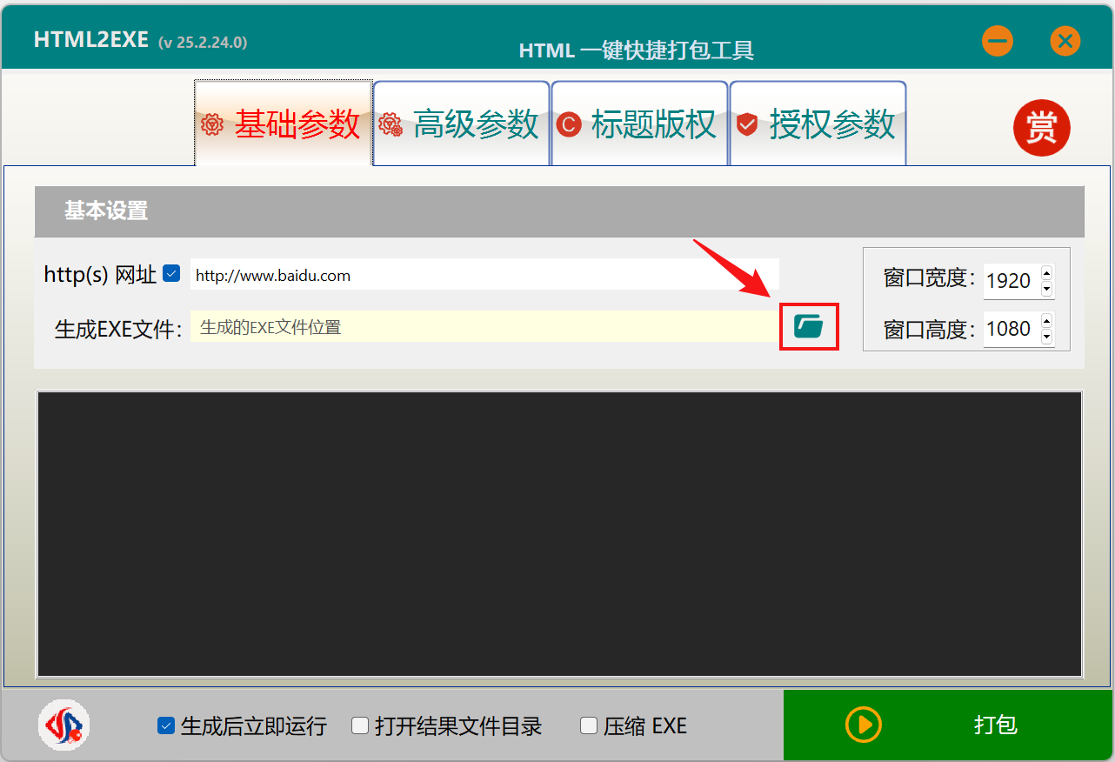Click the app logo in the bottom left

(x=63, y=725)
